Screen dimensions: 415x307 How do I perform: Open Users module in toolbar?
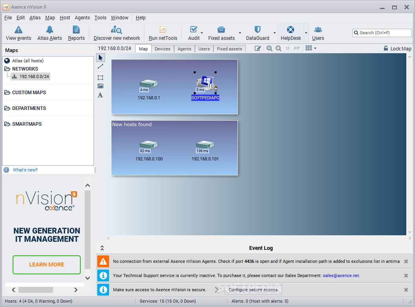click(318, 33)
